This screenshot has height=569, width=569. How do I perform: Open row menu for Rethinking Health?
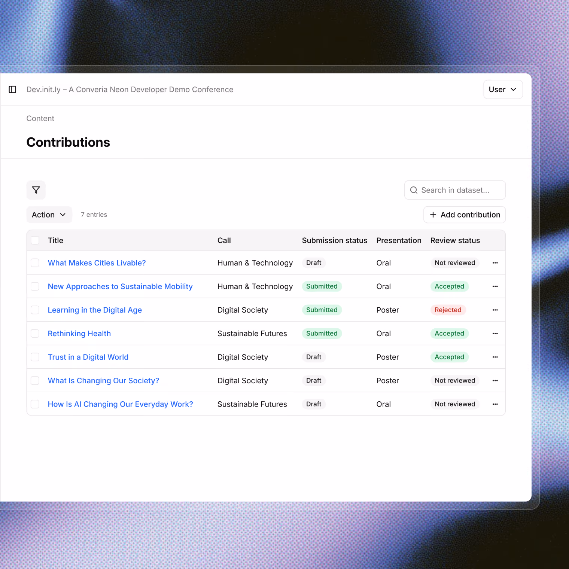[495, 334]
